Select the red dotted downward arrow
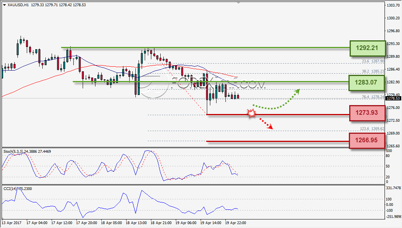 point(265,123)
